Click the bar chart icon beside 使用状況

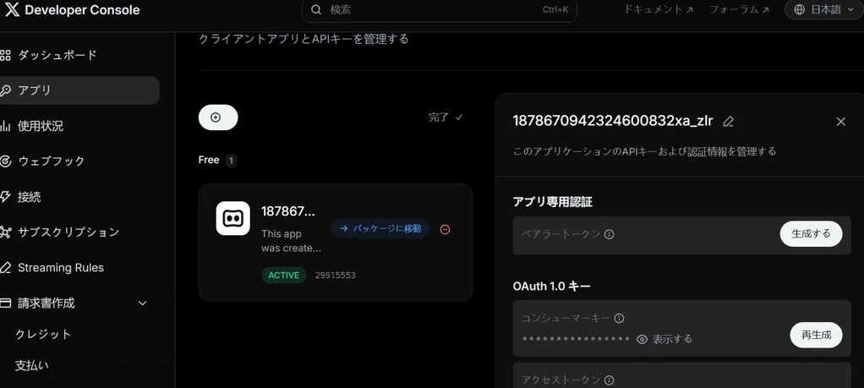[6, 126]
